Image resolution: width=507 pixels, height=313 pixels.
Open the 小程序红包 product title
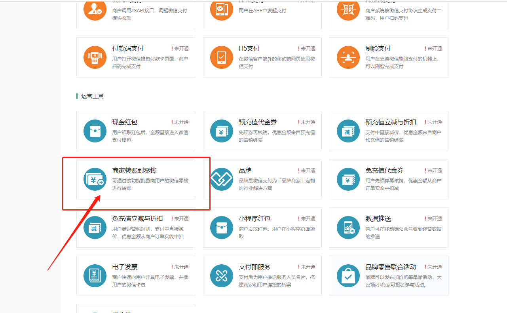pyautogui.click(x=254, y=219)
